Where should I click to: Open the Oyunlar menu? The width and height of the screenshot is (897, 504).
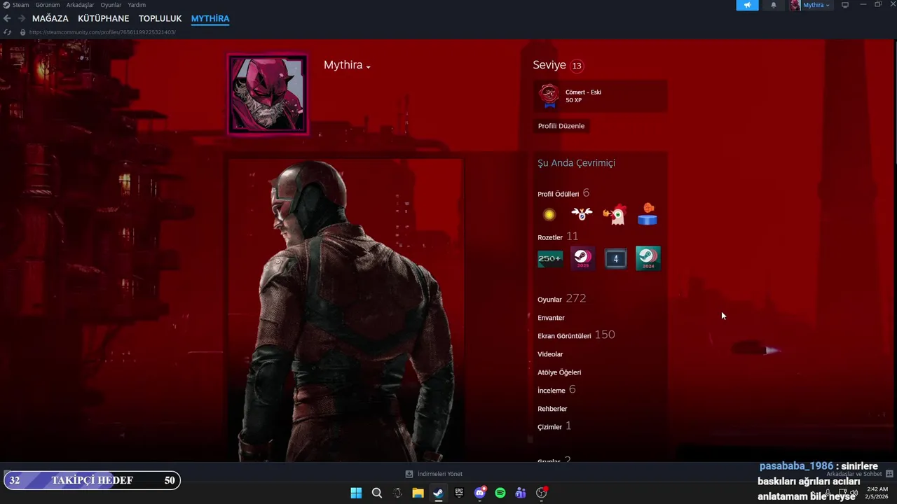[111, 5]
